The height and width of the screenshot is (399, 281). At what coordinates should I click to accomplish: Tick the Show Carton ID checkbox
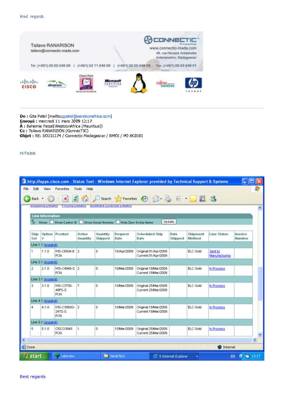[x=52, y=222]
